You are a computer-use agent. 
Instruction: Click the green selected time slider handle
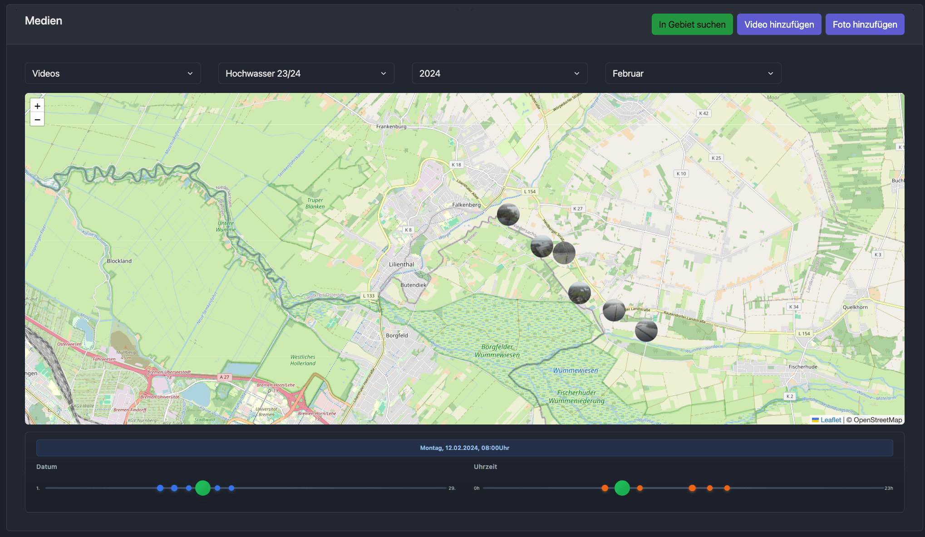[x=622, y=488]
